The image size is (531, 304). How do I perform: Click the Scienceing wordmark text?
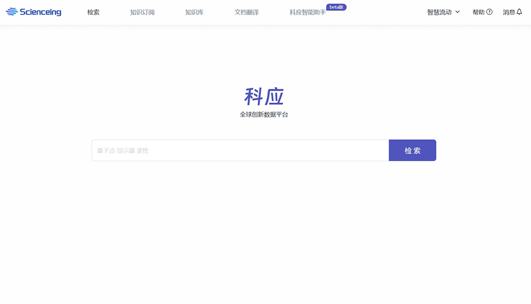tap(40, 12)
